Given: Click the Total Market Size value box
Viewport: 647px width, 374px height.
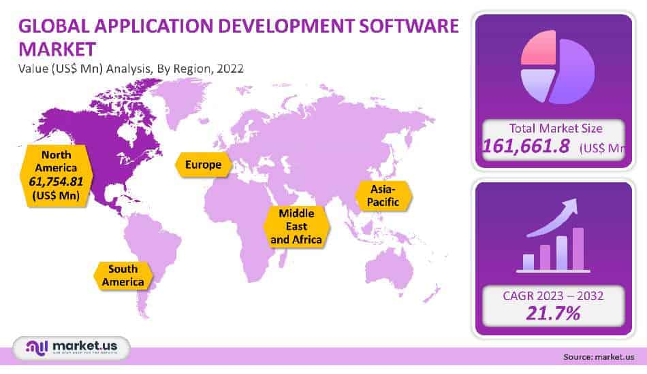Looking at the screenshot, I should (x=552, y=139).
